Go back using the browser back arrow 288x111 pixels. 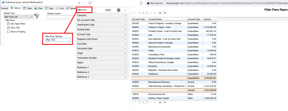79,3
